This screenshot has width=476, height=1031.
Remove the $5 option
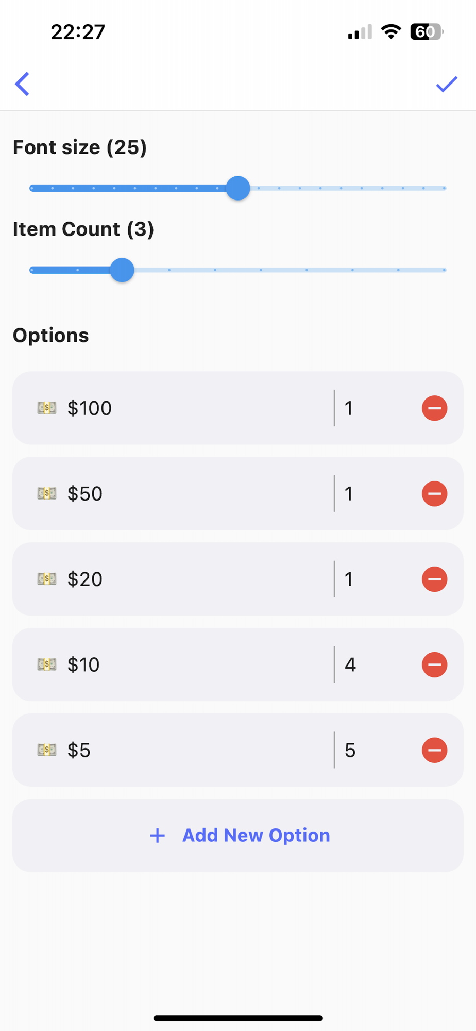[434, 751]
